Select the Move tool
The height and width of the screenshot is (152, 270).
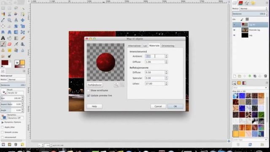[x=22, y=20]
